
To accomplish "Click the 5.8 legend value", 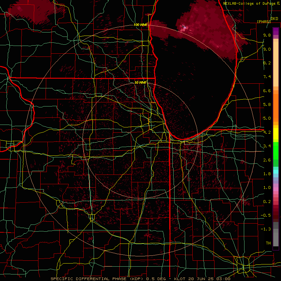I will tap(267, 105).
